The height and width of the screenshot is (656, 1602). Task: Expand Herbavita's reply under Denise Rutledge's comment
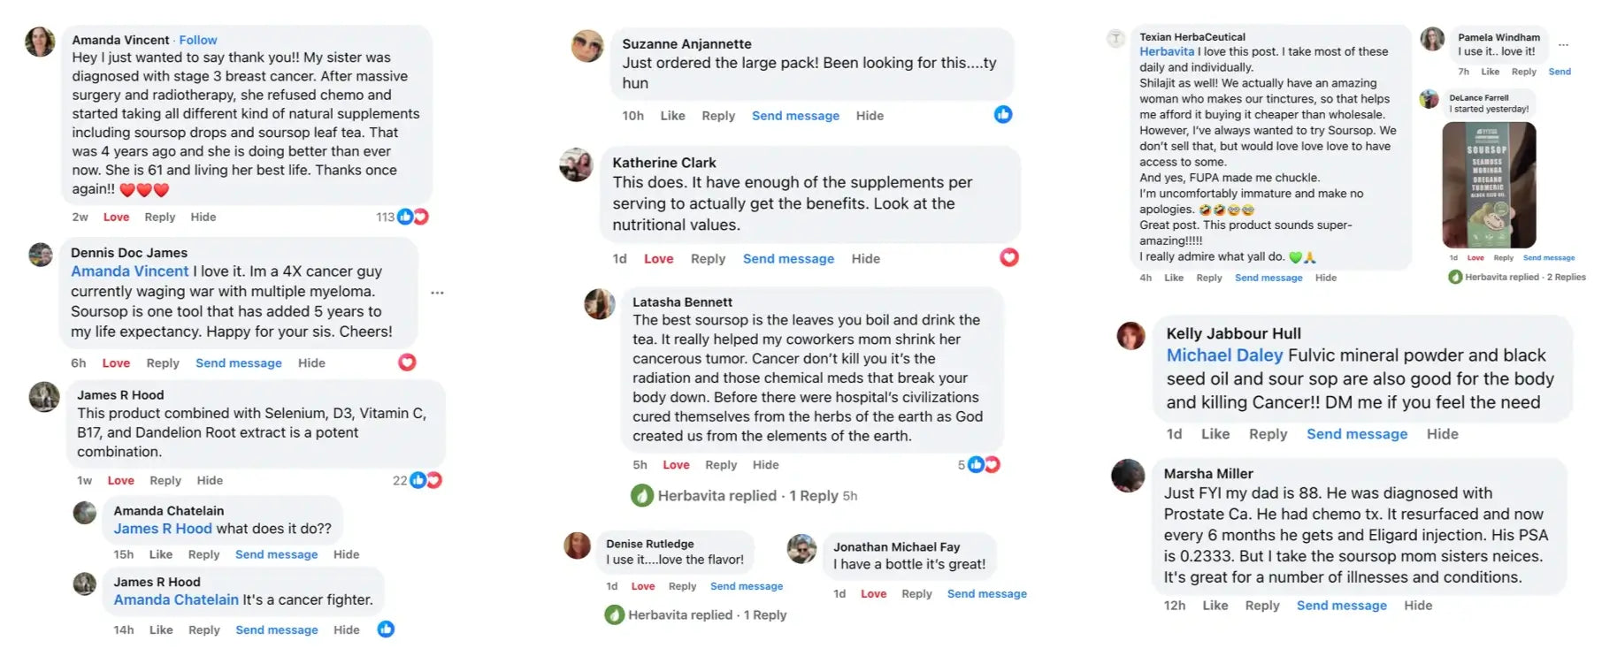coord(695,614)
